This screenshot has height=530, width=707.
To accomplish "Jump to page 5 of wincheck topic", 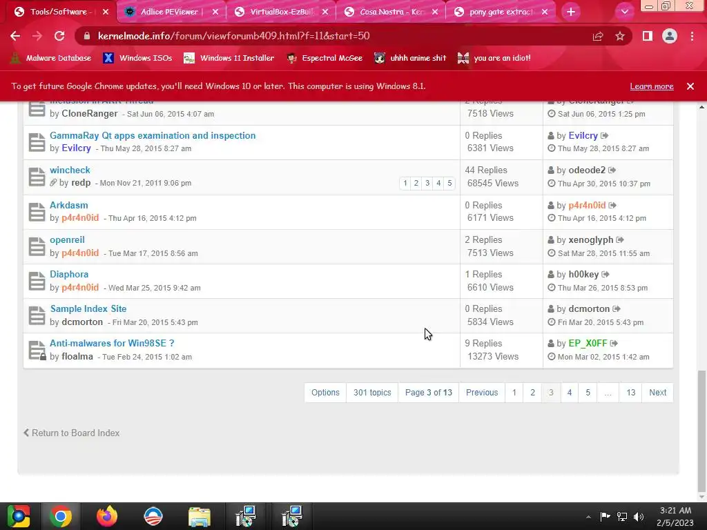I will point(449,183).
